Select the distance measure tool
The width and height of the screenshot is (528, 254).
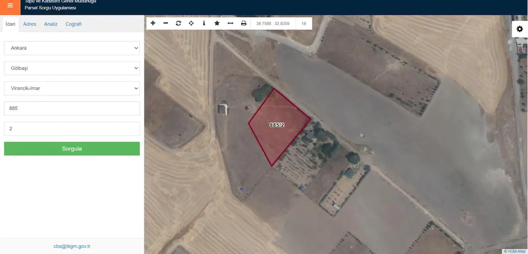tap(230, 23)
